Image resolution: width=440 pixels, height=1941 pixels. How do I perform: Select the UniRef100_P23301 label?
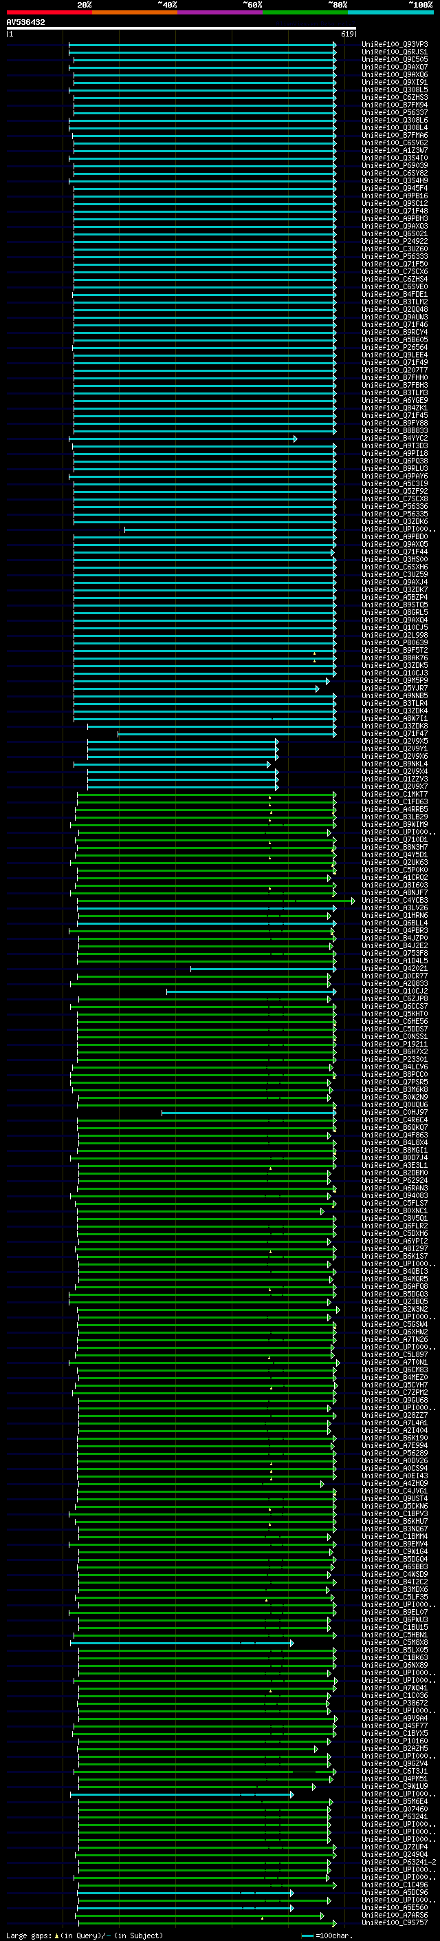point(395,1060)
